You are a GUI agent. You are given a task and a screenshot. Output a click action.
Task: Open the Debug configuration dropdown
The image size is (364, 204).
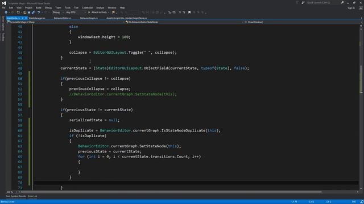click(x=57, y=12)
